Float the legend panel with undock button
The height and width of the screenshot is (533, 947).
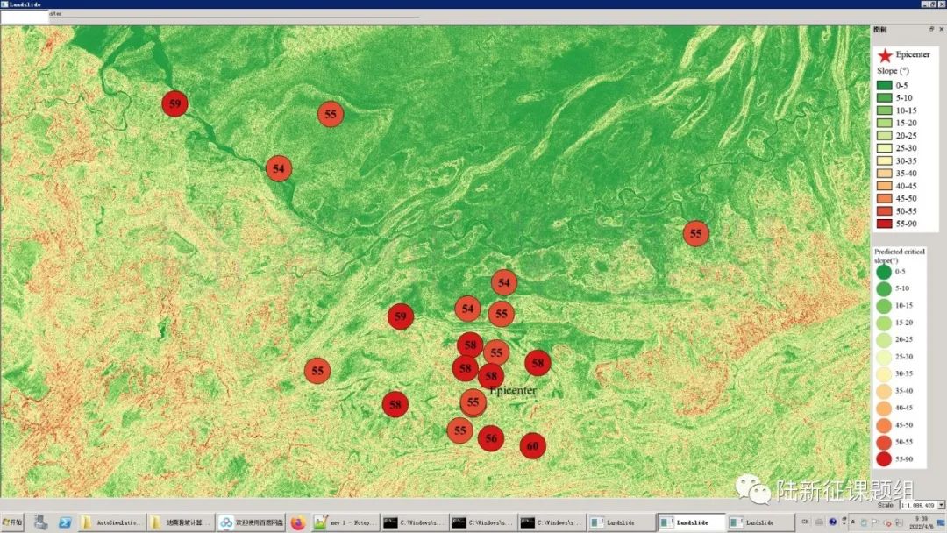[931, 29]
